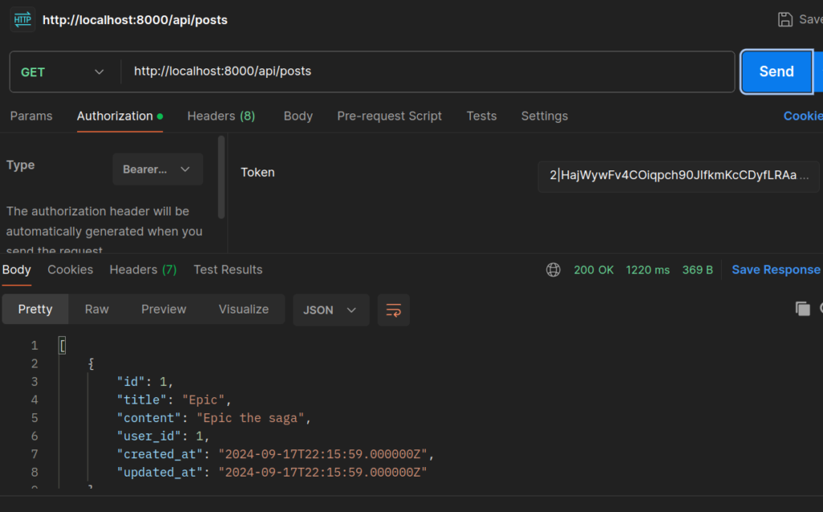Open the Bearer auth type dropdown
The height and width of the screenshot is (512, 823).
[x=158, y=170]
